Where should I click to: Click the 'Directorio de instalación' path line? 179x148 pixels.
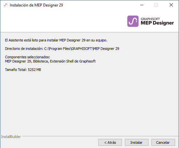(62, 49)
